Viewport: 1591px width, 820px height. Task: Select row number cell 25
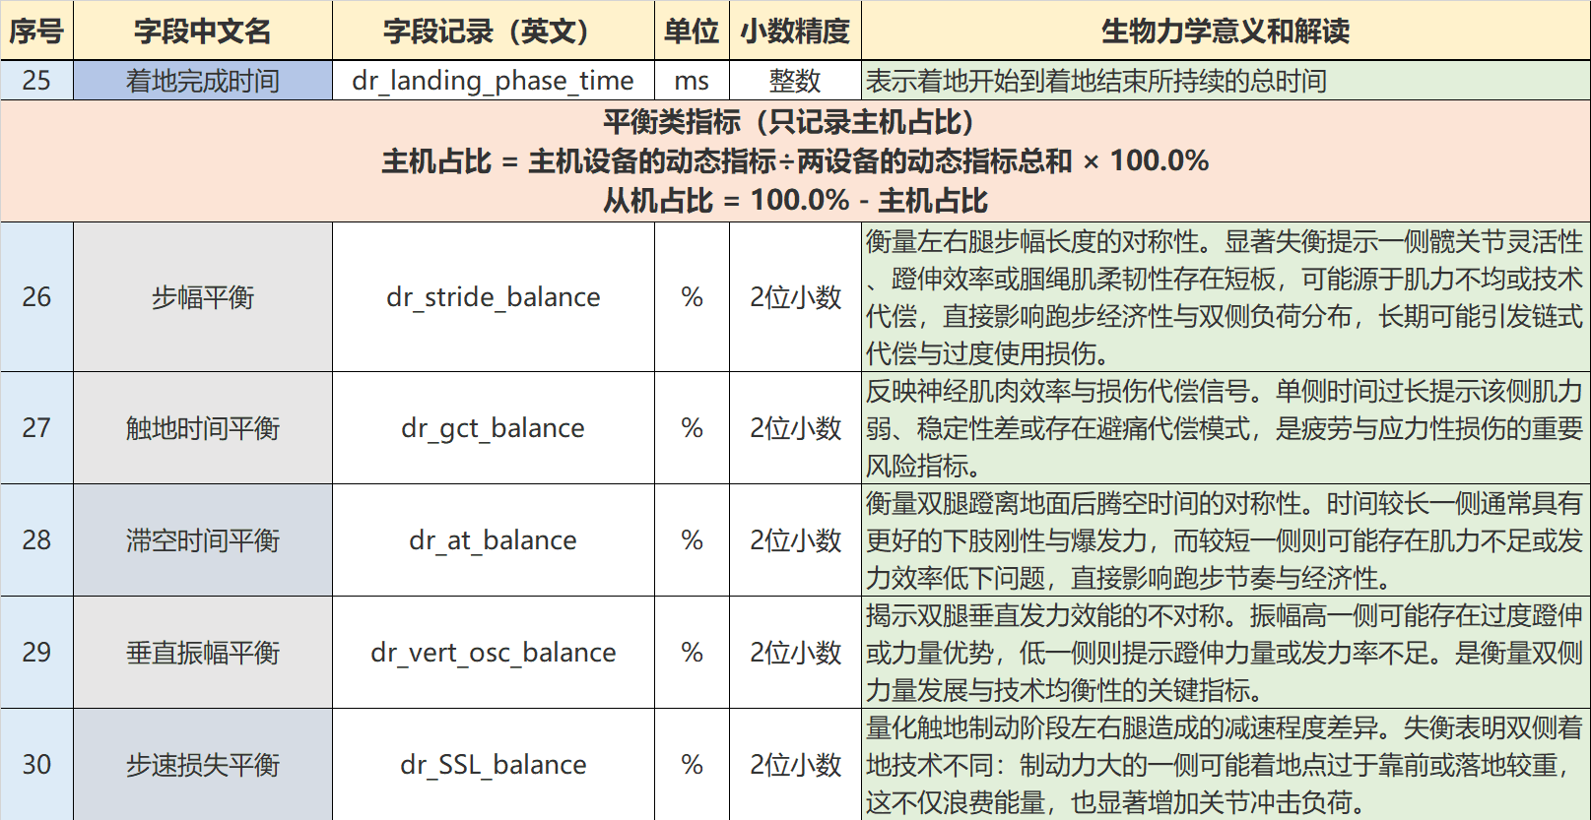point(36,81)
